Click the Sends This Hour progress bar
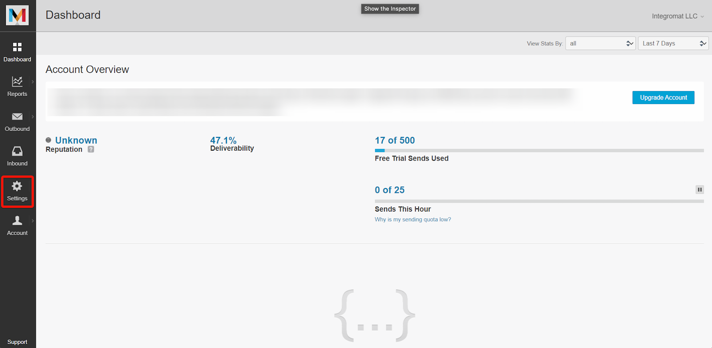Image resolution: width=712 pixels, height=348 pixels. (x=539, y=201)
